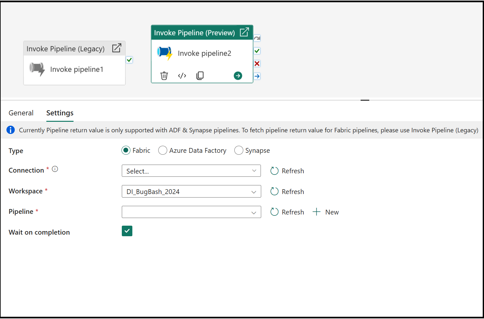Click the Invoke pipeline1 activity icon
This screenshot has height=319, width=484.
click(x=37, y=69)
